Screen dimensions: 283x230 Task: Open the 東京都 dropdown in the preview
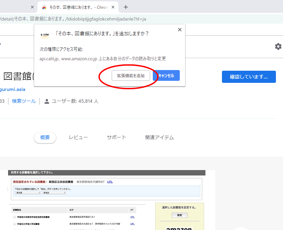point(28,193)
